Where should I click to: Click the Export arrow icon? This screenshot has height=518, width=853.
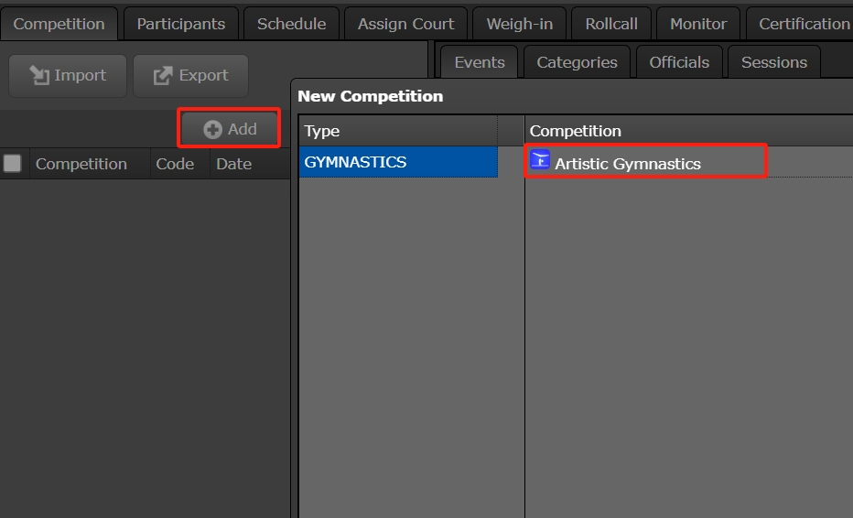point(163,75)
